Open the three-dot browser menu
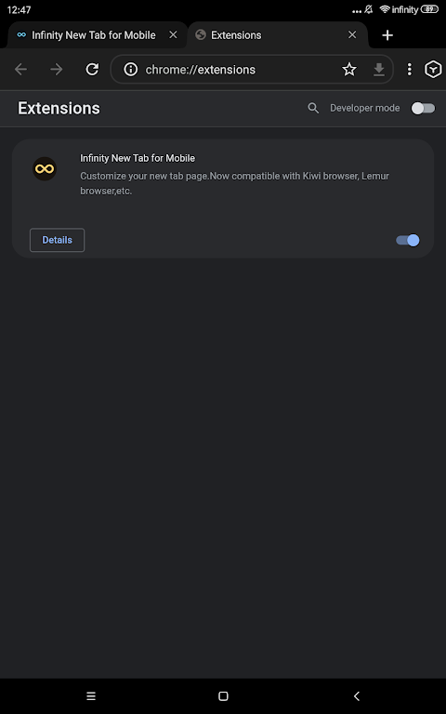Image resolution: width=446 pixels, height=714 pixels. point(409,69)
